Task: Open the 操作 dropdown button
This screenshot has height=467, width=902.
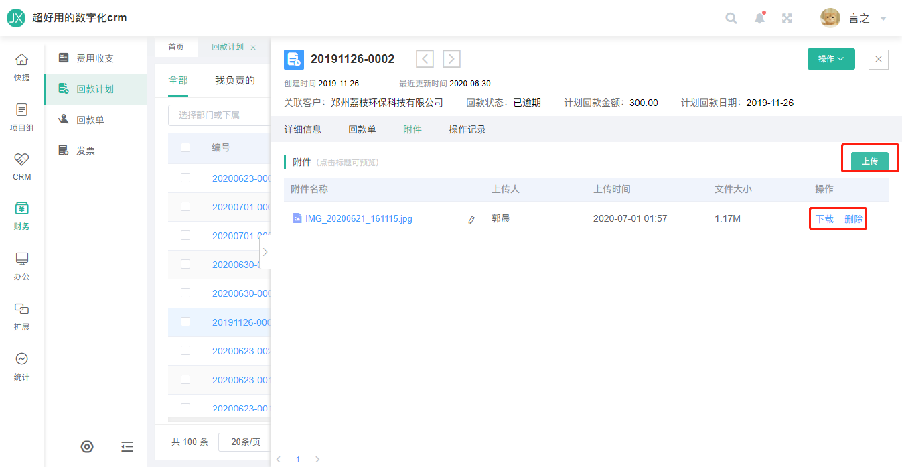Action: pos(831,59)
